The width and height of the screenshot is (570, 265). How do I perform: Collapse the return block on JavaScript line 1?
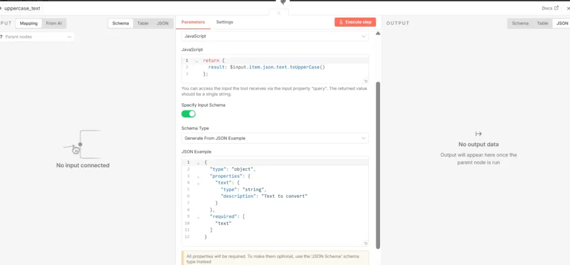pyautogui.click(x=196, y=61)
